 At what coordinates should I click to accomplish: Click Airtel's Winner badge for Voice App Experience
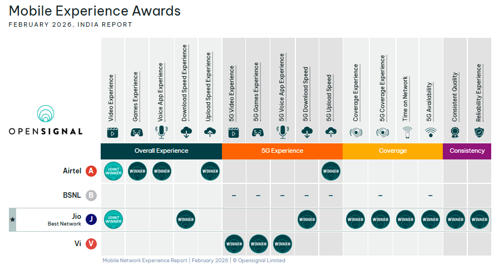tap(162, 171)
